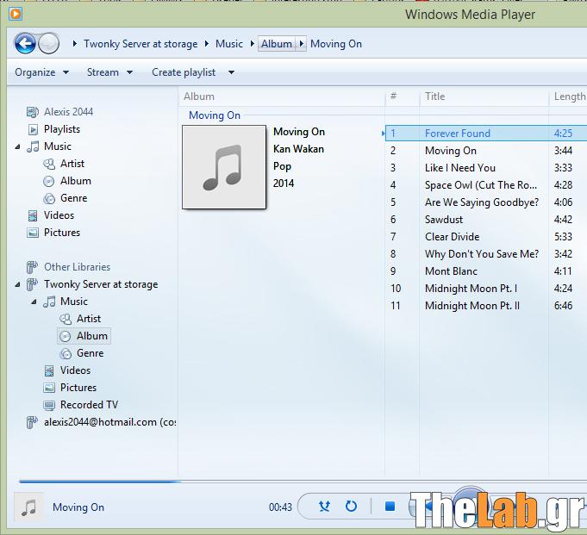The width and height of the screenshot is (587, 535).
Task: Click the Album icon under Twonky Server
Action: pos(66,336)
